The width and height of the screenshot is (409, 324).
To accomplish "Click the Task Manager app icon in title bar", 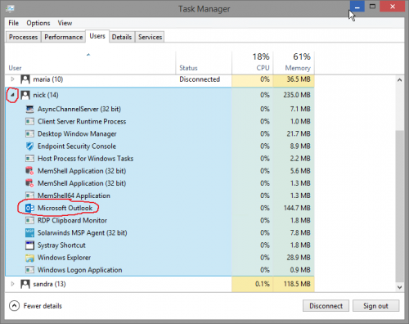I will (10, 8).
